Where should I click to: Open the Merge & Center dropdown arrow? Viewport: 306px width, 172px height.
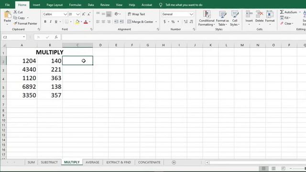coord(156,21)
